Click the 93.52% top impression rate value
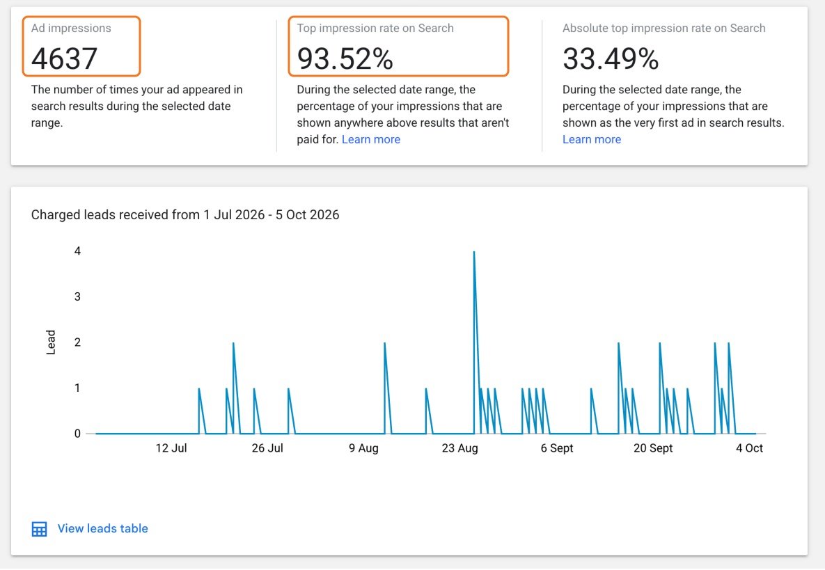The width and height of the screenshot is (825, 570). 345,58
